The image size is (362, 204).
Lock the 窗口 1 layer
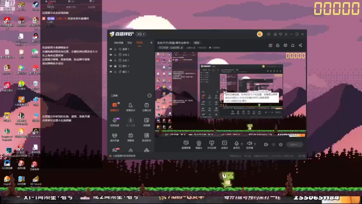click(115, 72)
